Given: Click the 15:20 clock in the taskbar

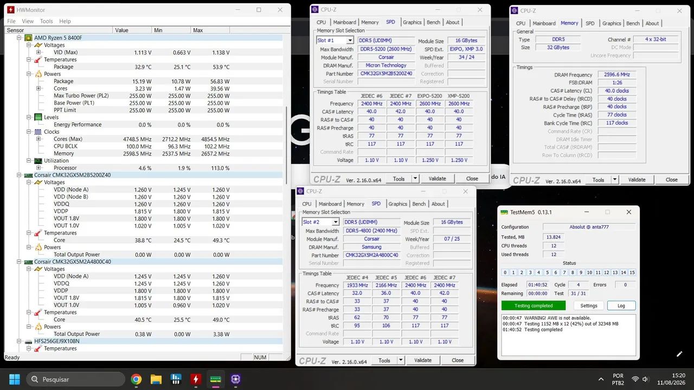Looking at the screenshot, I should click(678, 375).
